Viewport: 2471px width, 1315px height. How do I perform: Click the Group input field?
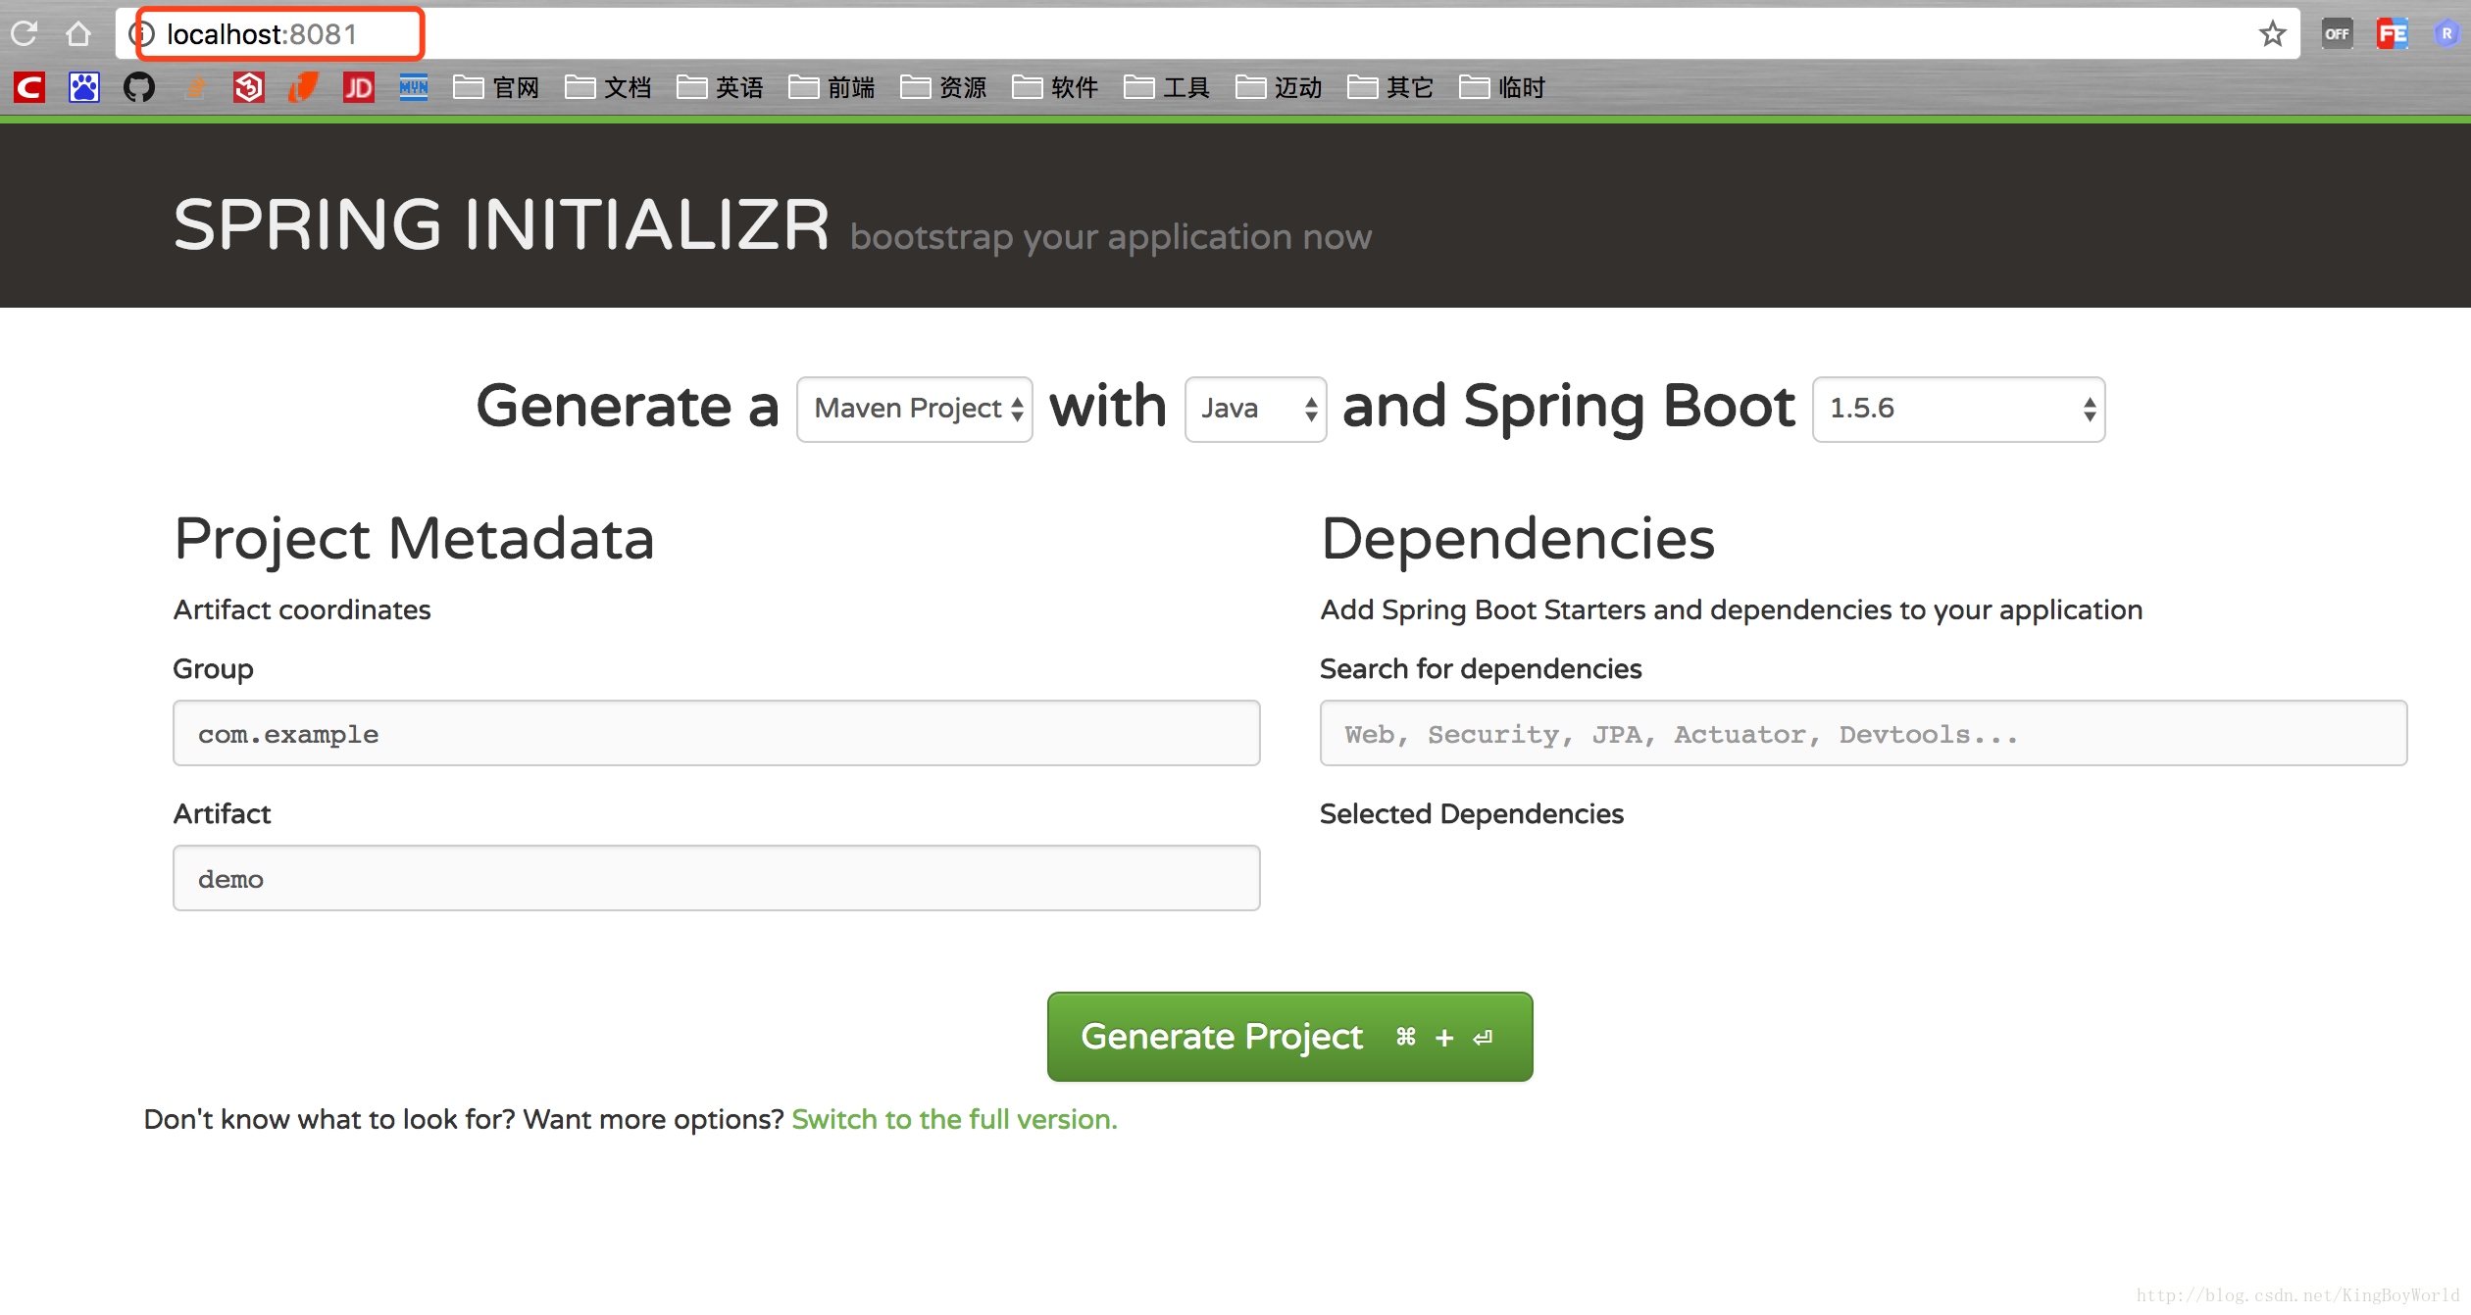coord(716,733)
